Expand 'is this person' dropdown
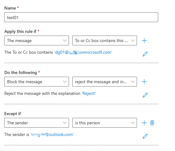Viewport: 175px width, 151px height. (105, 123)
